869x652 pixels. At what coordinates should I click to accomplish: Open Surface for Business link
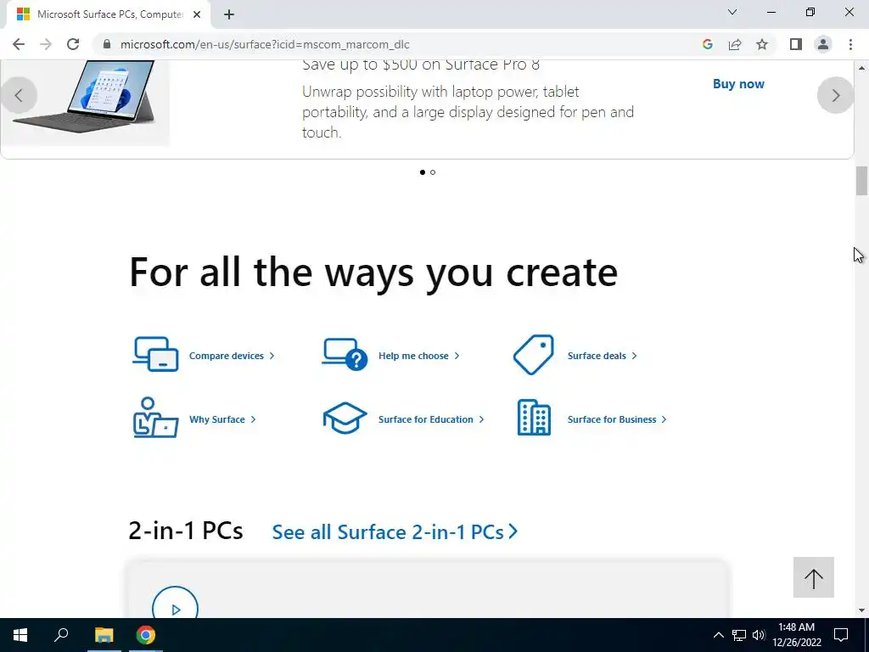coord(617,419)
